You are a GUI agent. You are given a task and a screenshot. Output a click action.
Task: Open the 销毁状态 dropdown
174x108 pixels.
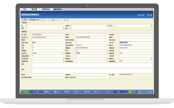point(151,59)
